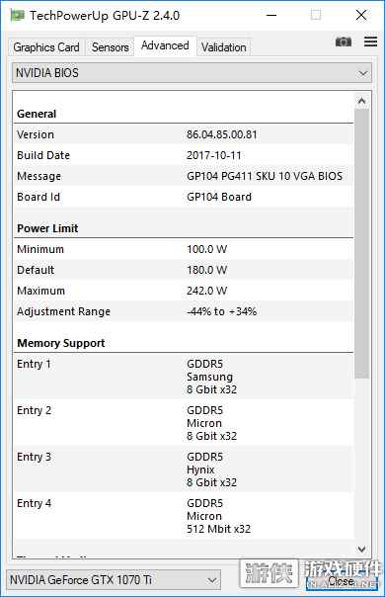Click the NVIDIA BIOS dropdown chevron
This screenshot has width=385, height=597.
coord(363,73)
